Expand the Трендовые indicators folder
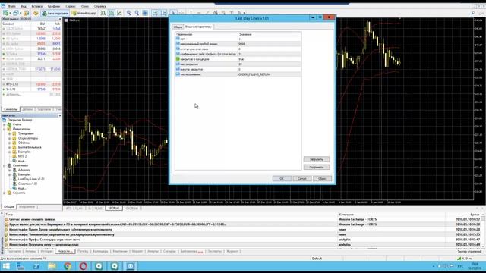The width and height of the screenshot is (486, 273). click(x=10, y=133)
